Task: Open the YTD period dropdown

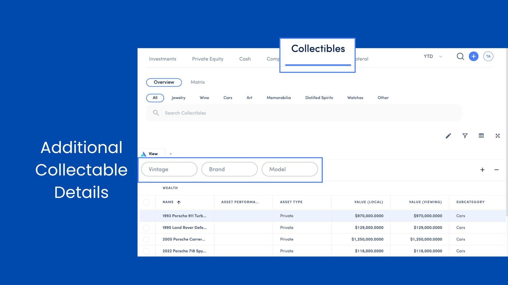Action: coord(433,56)
